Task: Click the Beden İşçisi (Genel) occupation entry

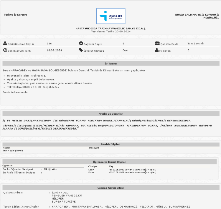Action: click(13, 151)
